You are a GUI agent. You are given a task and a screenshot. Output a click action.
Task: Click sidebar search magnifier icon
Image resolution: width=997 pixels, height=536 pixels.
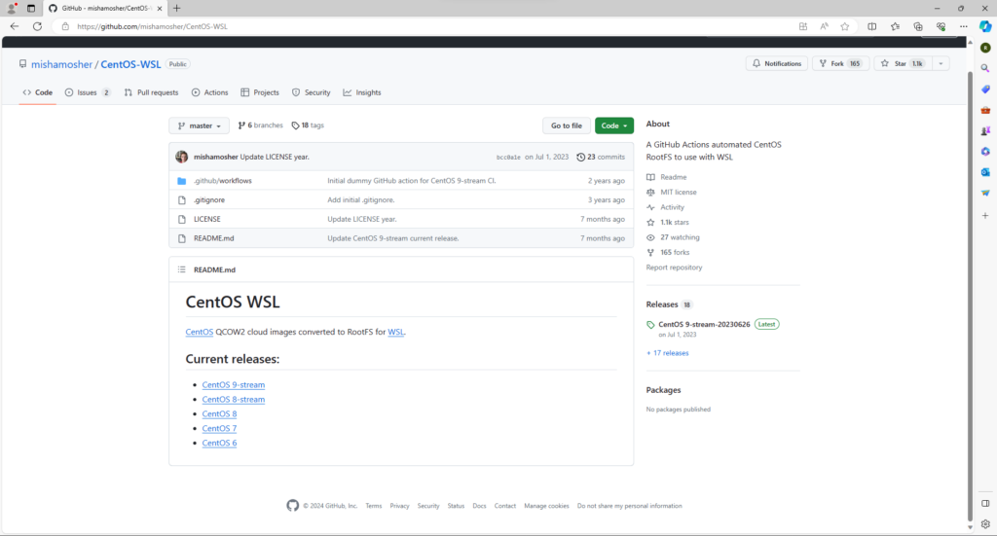(x=985, y=69)
